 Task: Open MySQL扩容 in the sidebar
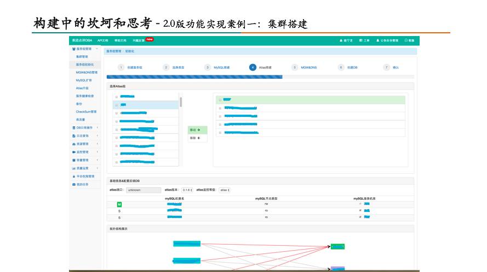[x=84, y=80]
